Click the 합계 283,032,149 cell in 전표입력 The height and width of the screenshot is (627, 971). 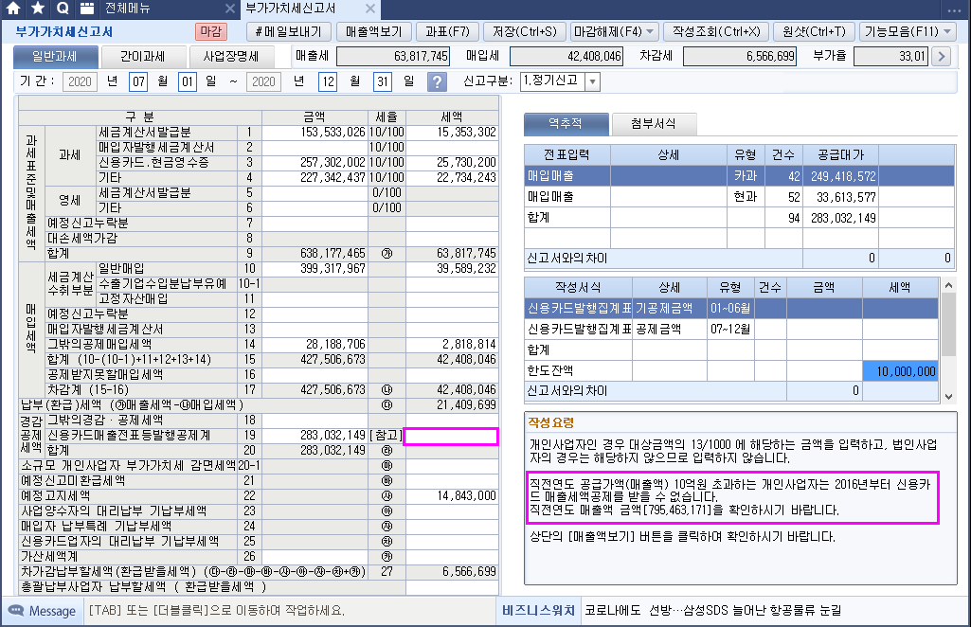(840, 218)
